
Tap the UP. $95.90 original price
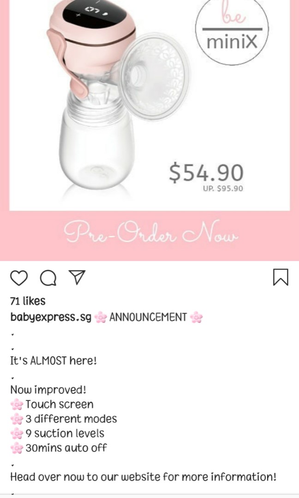pyautogui.click(x=223, y=189)
